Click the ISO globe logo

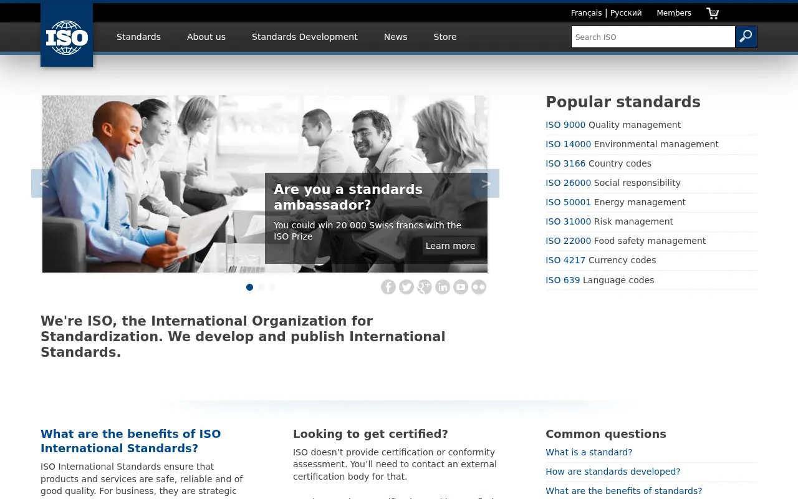tap(67, 35)
